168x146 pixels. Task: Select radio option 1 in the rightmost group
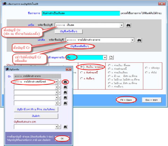pos(146,68)
